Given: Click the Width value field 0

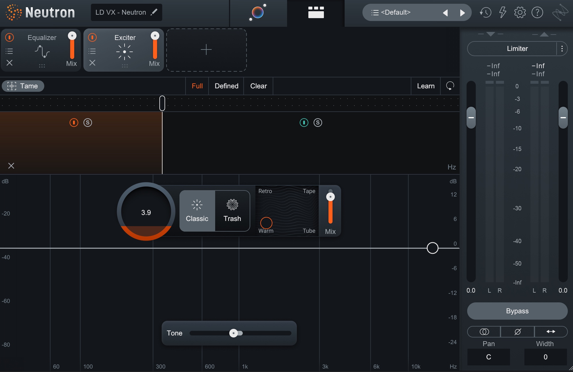Looking at the screenshot, I should click(x=546, y=357).
